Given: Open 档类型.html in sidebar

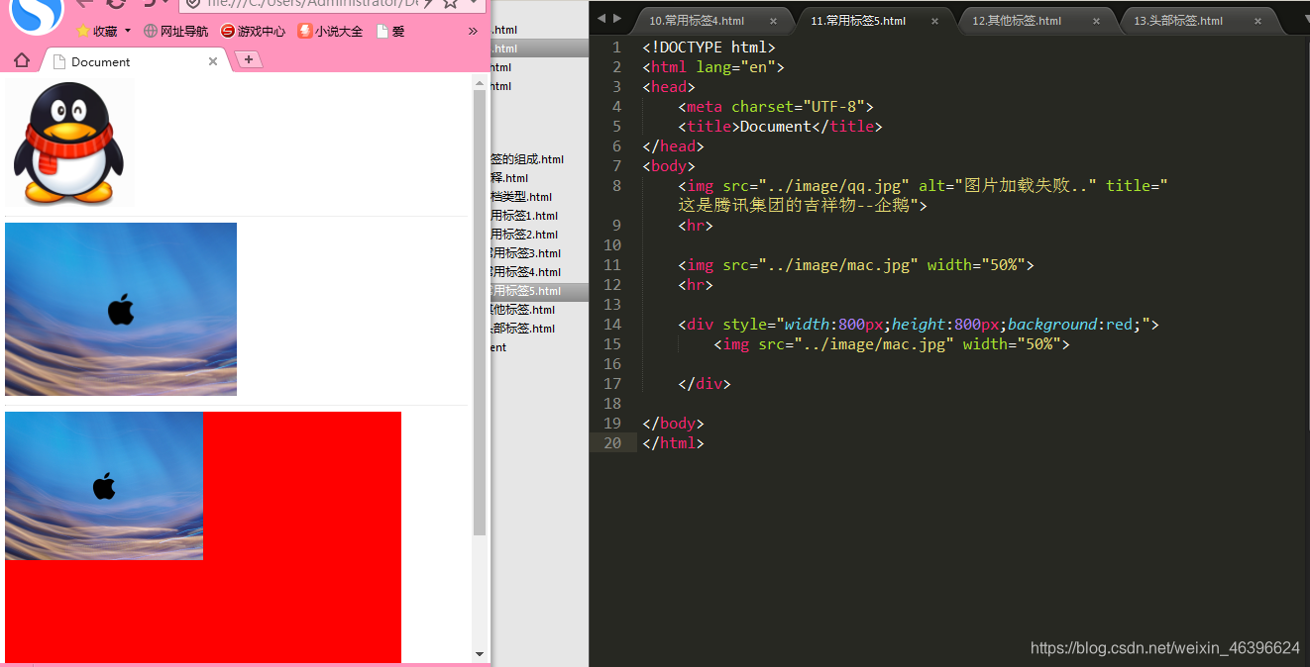Looking at the screenshot, I should coord(520,197).
